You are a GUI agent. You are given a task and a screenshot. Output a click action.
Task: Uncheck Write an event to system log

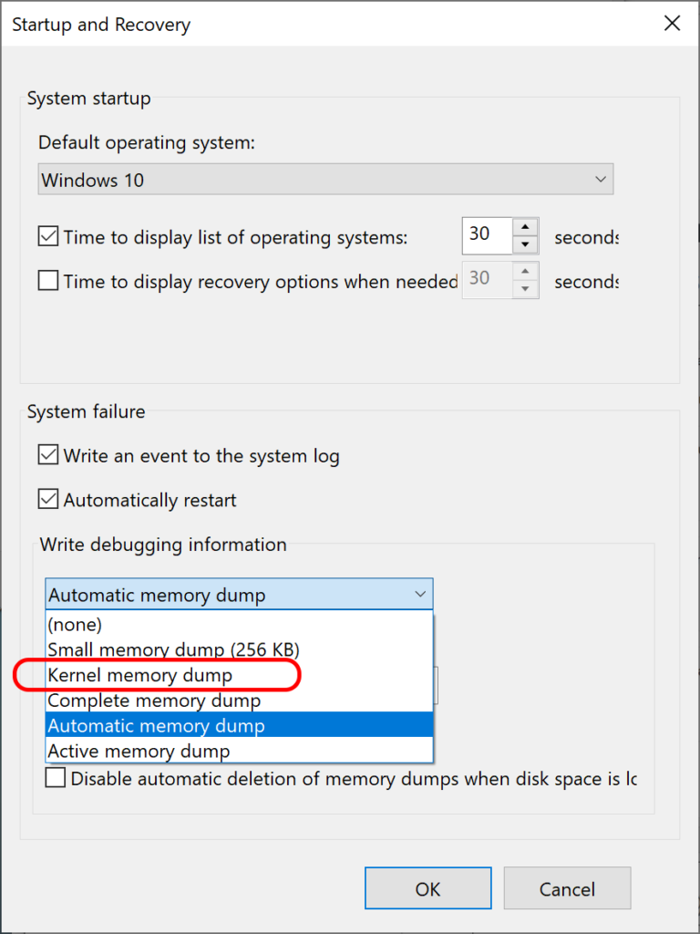47,454
